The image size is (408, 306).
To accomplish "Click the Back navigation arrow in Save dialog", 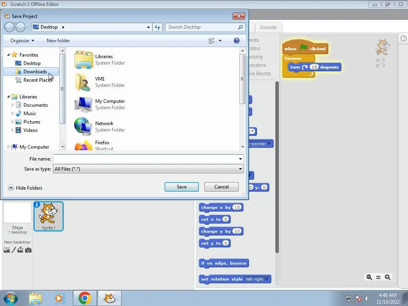I will click(10, 27).
